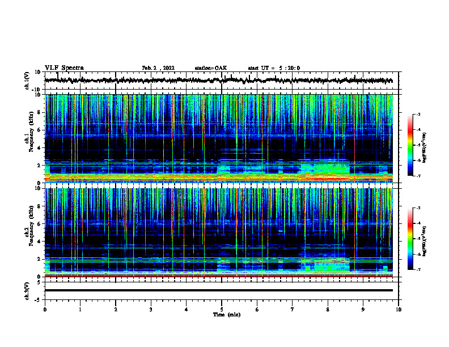The width and height of the screenshot is (449, 347).
Task: Click the ch.1 voltage waveform trace
Action: coord(218,81)
